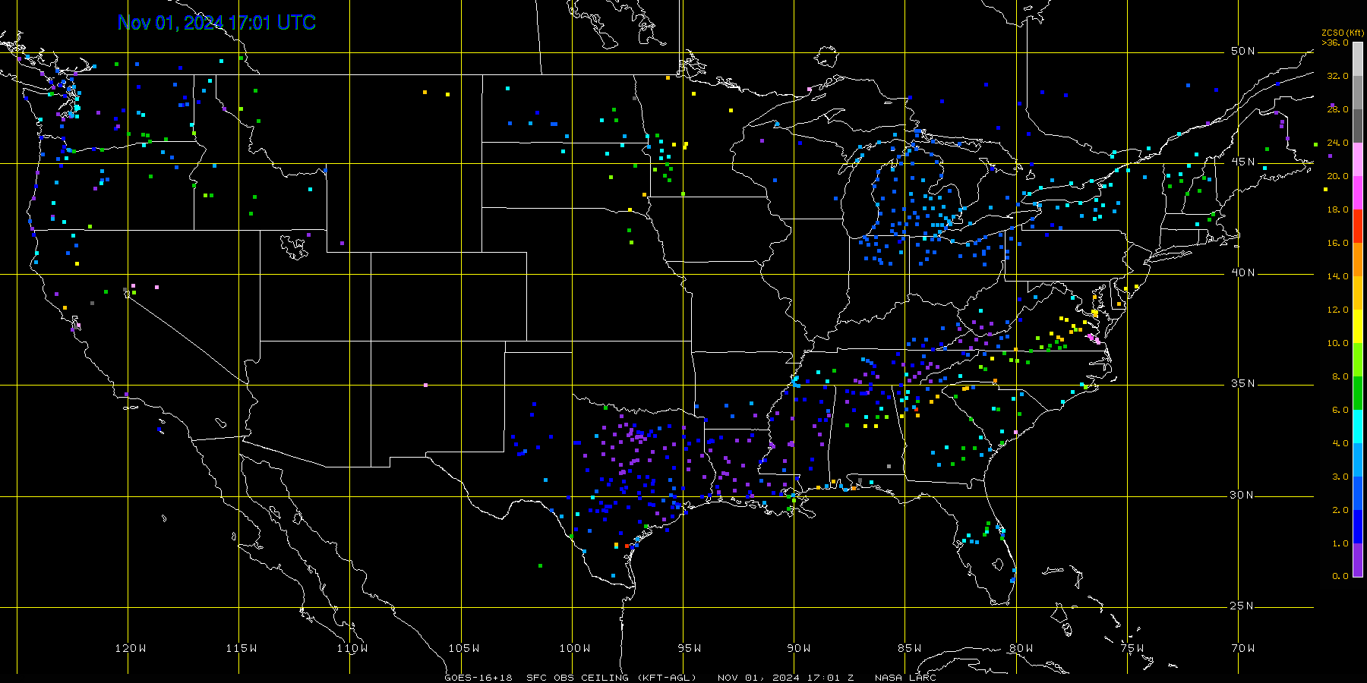Click the '85 W' longitude label
The width and height of the screenshot is (1367, 683).
tap(910, 648)
